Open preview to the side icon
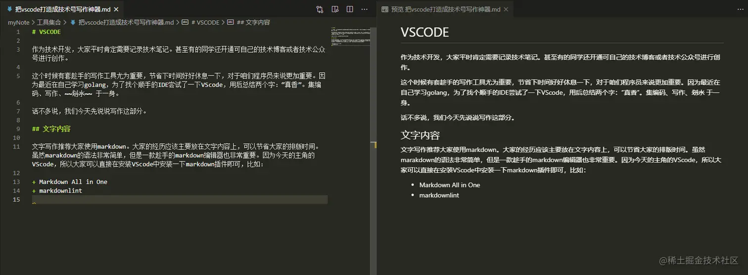This screenshot has height=275, width=748. click(x=335, y=9)
